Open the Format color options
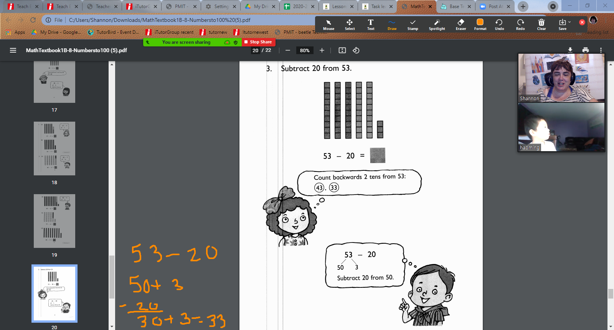 tap(480, 25)
